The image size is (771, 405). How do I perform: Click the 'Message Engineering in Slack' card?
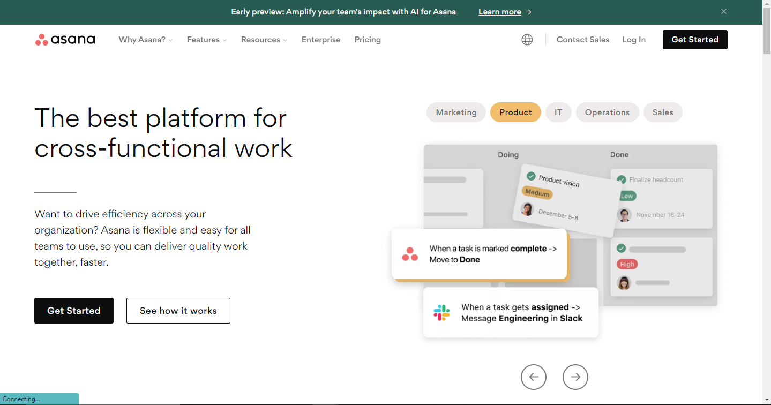[x=511, y=313]
